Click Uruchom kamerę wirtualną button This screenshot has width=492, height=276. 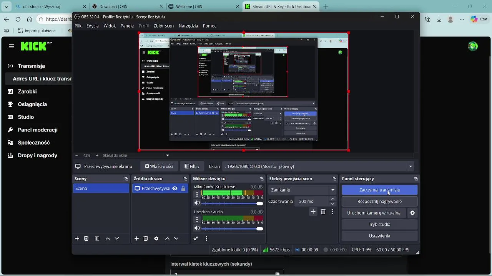(x=374, y=213)
